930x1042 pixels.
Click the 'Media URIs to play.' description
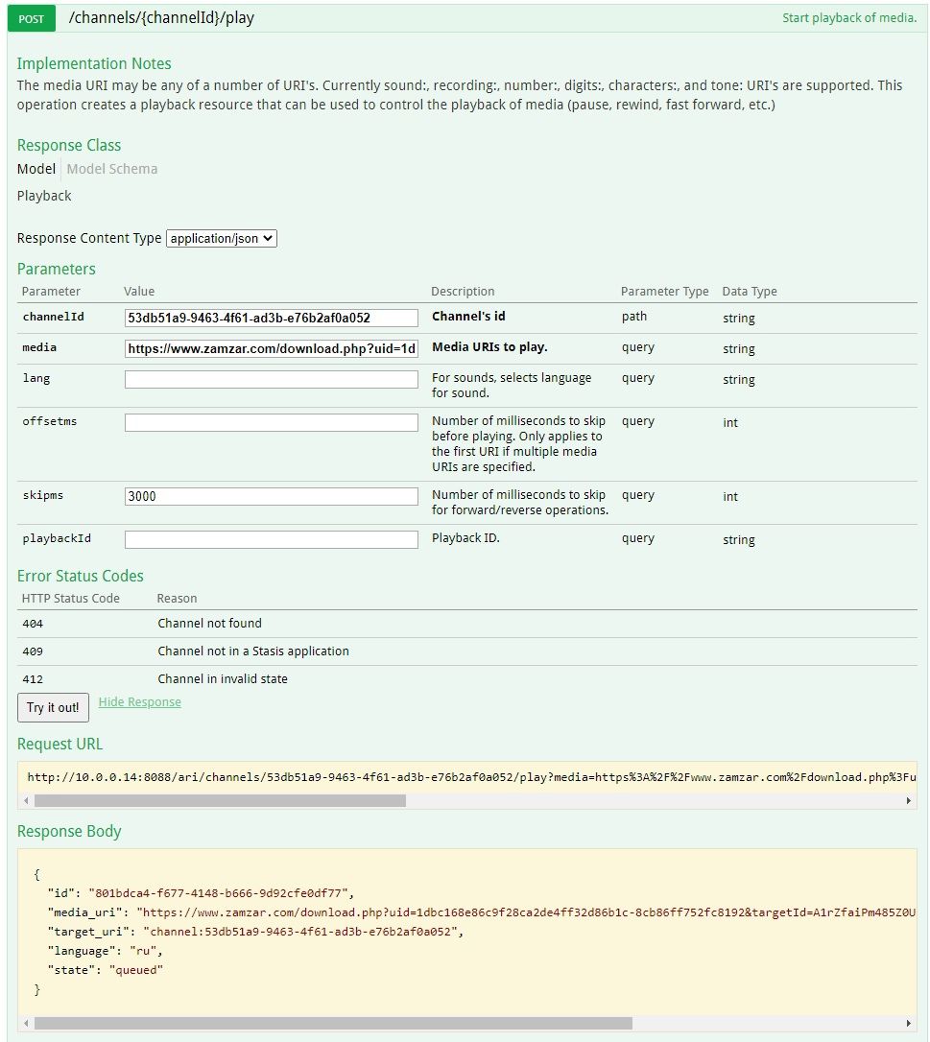(489, 347)
